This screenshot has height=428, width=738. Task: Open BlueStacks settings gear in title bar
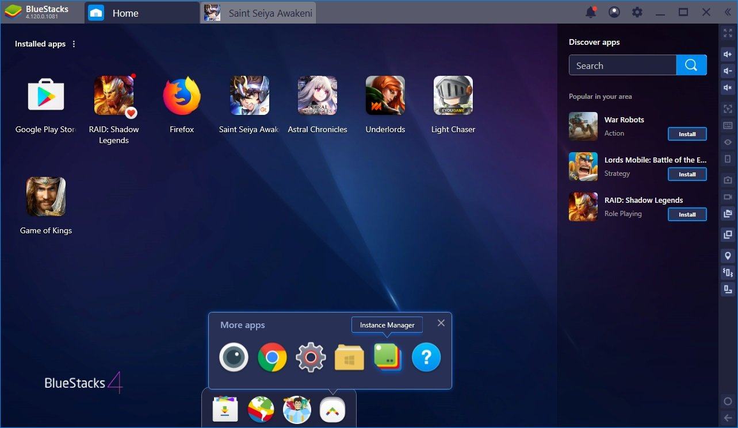point(637,12)
